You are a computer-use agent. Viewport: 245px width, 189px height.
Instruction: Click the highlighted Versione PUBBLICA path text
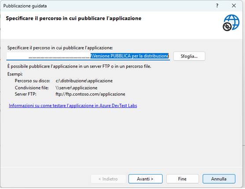[x=130, y=56]
